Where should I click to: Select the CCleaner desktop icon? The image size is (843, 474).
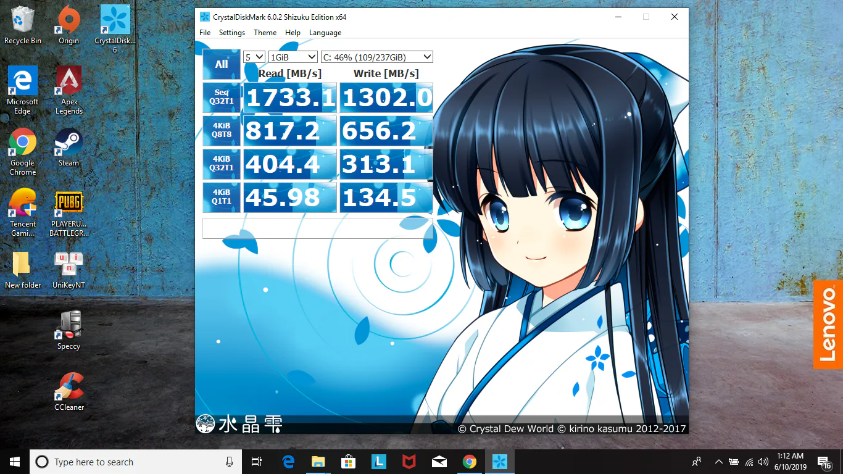(x=69, y=392)
